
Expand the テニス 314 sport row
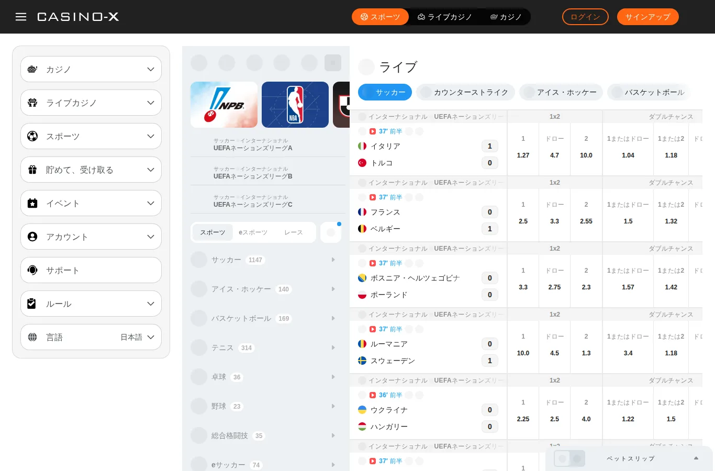click(x=266, y=347)
